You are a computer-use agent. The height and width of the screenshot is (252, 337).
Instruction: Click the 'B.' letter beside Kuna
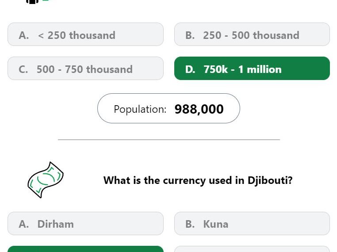(190, 224)
